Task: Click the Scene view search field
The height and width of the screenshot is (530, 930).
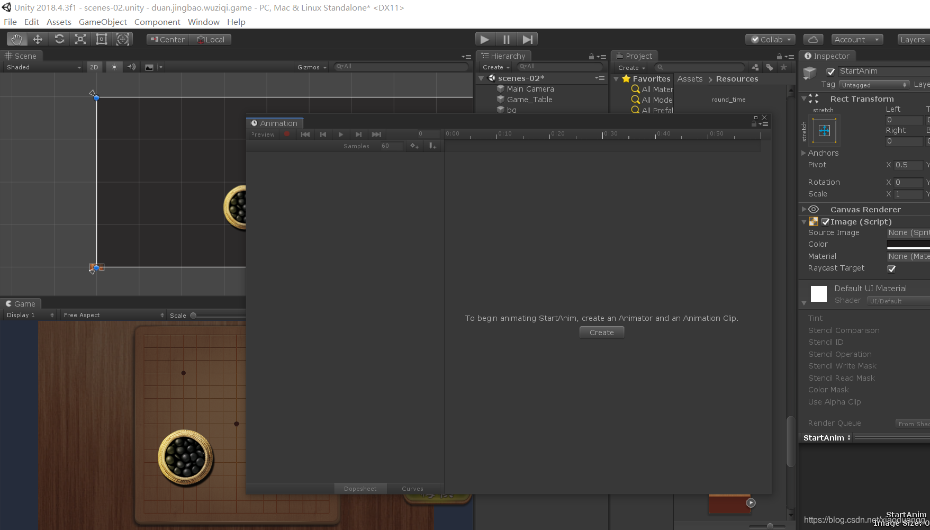Action: point(401,67)
